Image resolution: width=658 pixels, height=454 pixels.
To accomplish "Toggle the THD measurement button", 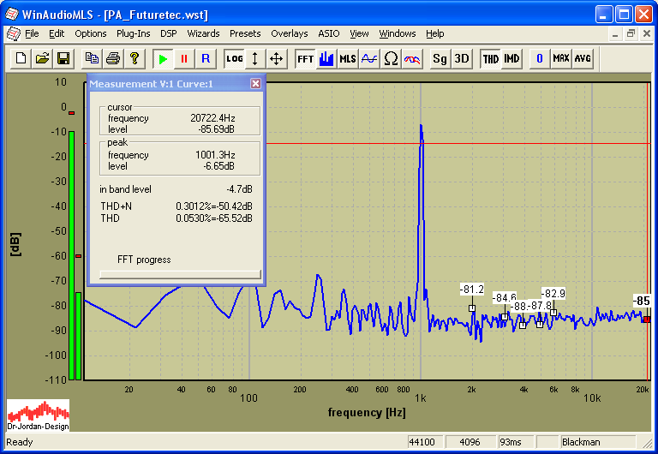I will [x=490, y=58].
